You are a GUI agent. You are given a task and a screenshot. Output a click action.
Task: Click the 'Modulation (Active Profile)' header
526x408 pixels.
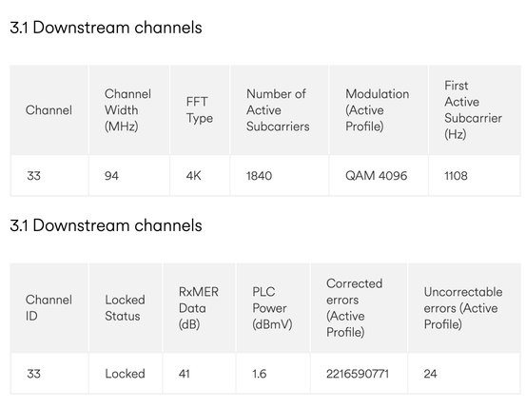(377, 110)
